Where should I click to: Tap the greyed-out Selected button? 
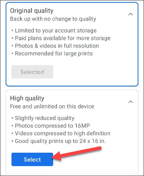click(x=32, y=72)
